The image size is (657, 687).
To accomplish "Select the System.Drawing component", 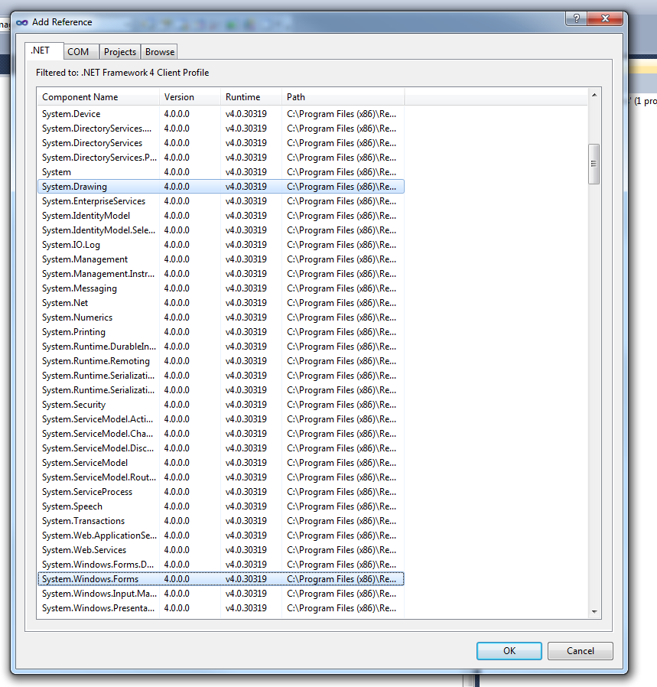I will [x=75, y=187].
